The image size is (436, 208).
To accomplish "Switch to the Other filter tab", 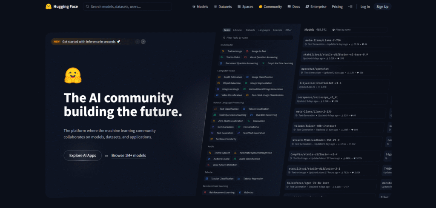I will point(289,30).
